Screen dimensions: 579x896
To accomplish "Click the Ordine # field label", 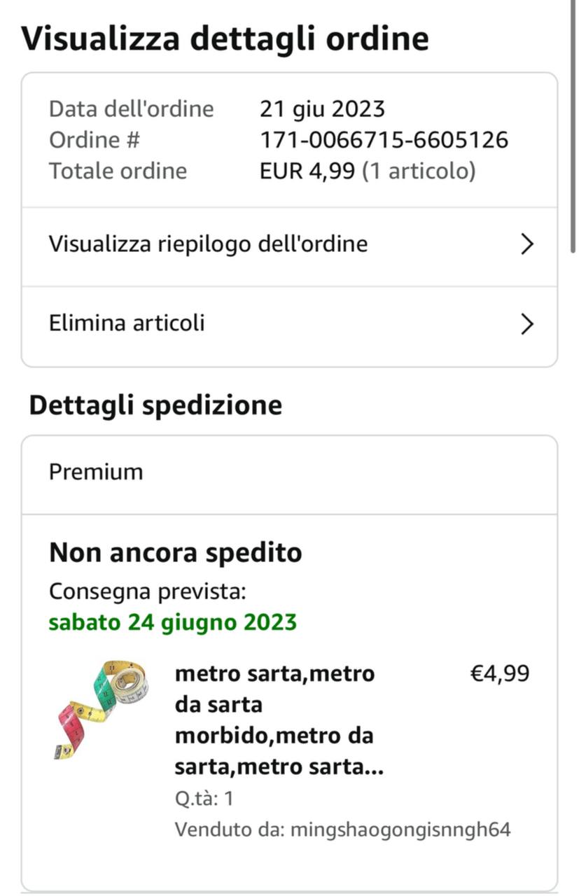I will point(95,140).
